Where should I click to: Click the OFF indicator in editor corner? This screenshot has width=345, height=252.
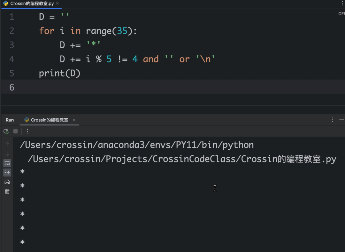click(341, 14)
